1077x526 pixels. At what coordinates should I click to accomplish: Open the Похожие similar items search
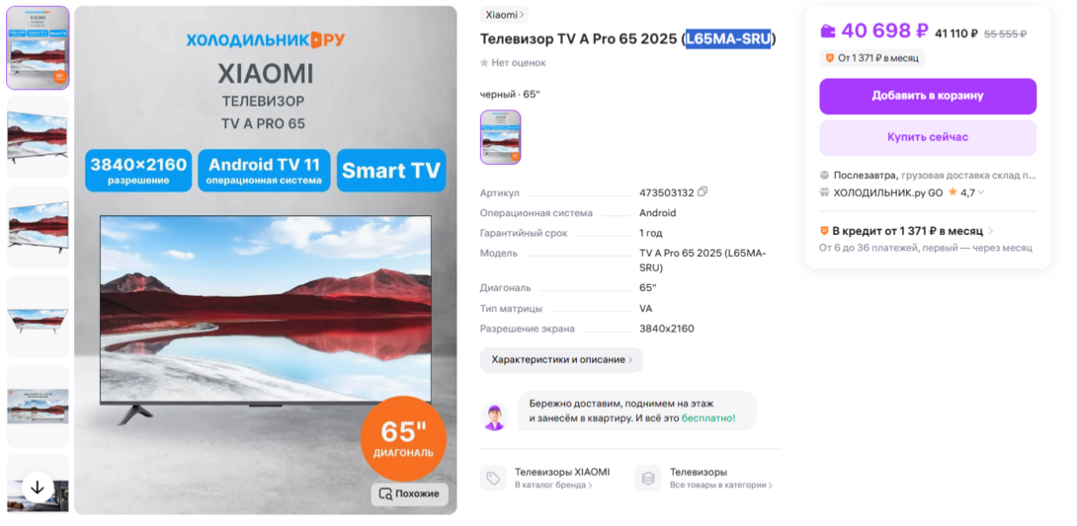[x=409, y=493]
